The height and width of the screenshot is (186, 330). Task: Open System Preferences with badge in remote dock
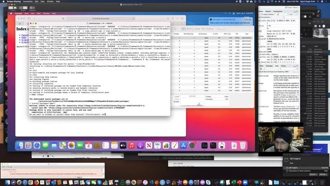pos(192,146)
